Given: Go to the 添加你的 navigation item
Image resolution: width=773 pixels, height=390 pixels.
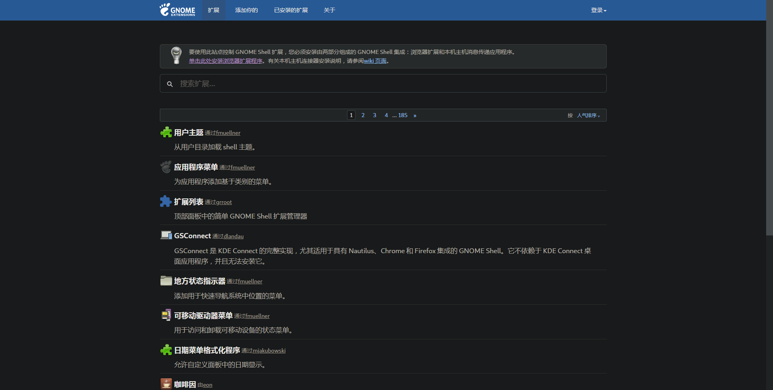Looking at the screenshot, I should (246, 10).
